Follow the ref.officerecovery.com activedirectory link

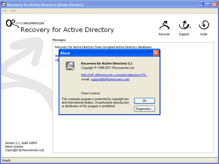[x=114, y=75]
